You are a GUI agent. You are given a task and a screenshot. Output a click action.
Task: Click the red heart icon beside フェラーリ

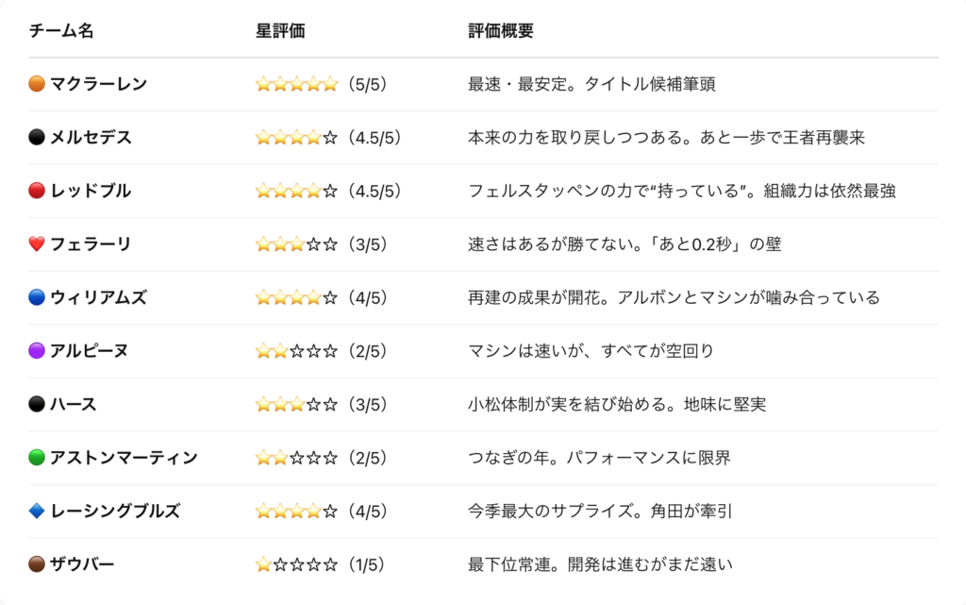[37, 244]
